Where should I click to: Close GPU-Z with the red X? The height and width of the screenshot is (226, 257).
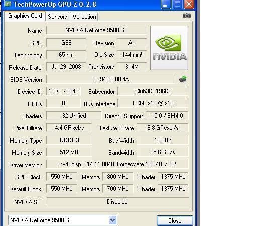coord(189,4)
